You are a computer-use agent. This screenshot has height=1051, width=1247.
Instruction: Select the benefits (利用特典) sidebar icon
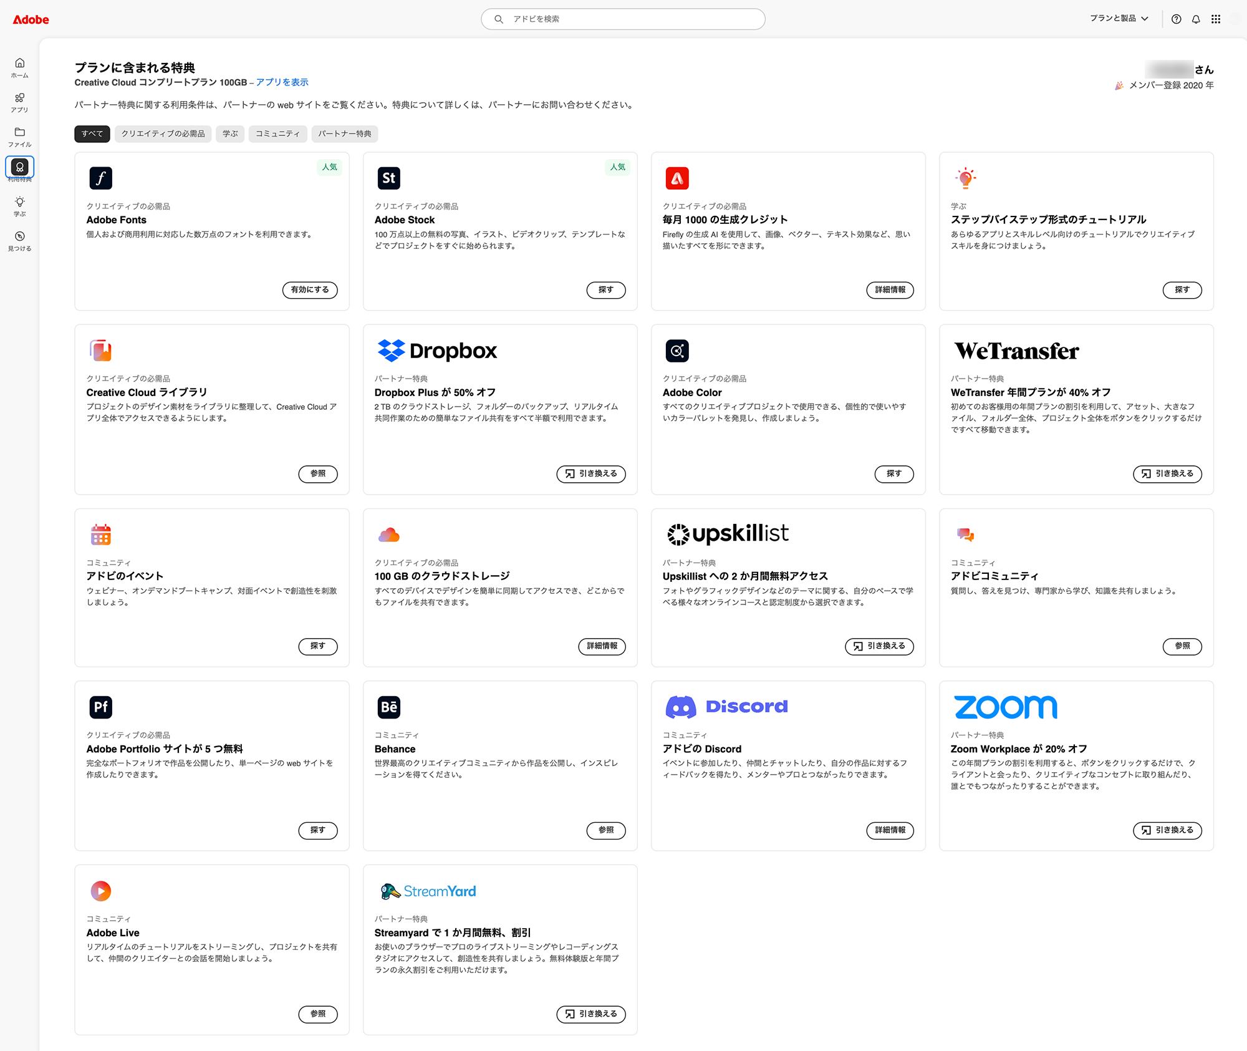[19, 167]
